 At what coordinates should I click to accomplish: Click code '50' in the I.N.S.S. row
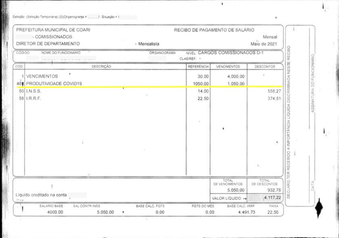(21, 91)
